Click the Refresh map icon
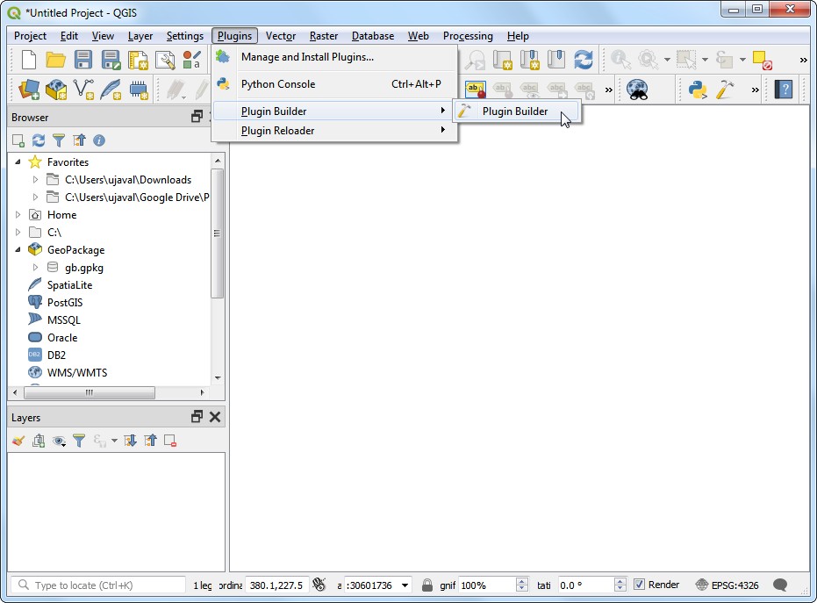Screen dimensions: 817x603 [x=583, y=60]
